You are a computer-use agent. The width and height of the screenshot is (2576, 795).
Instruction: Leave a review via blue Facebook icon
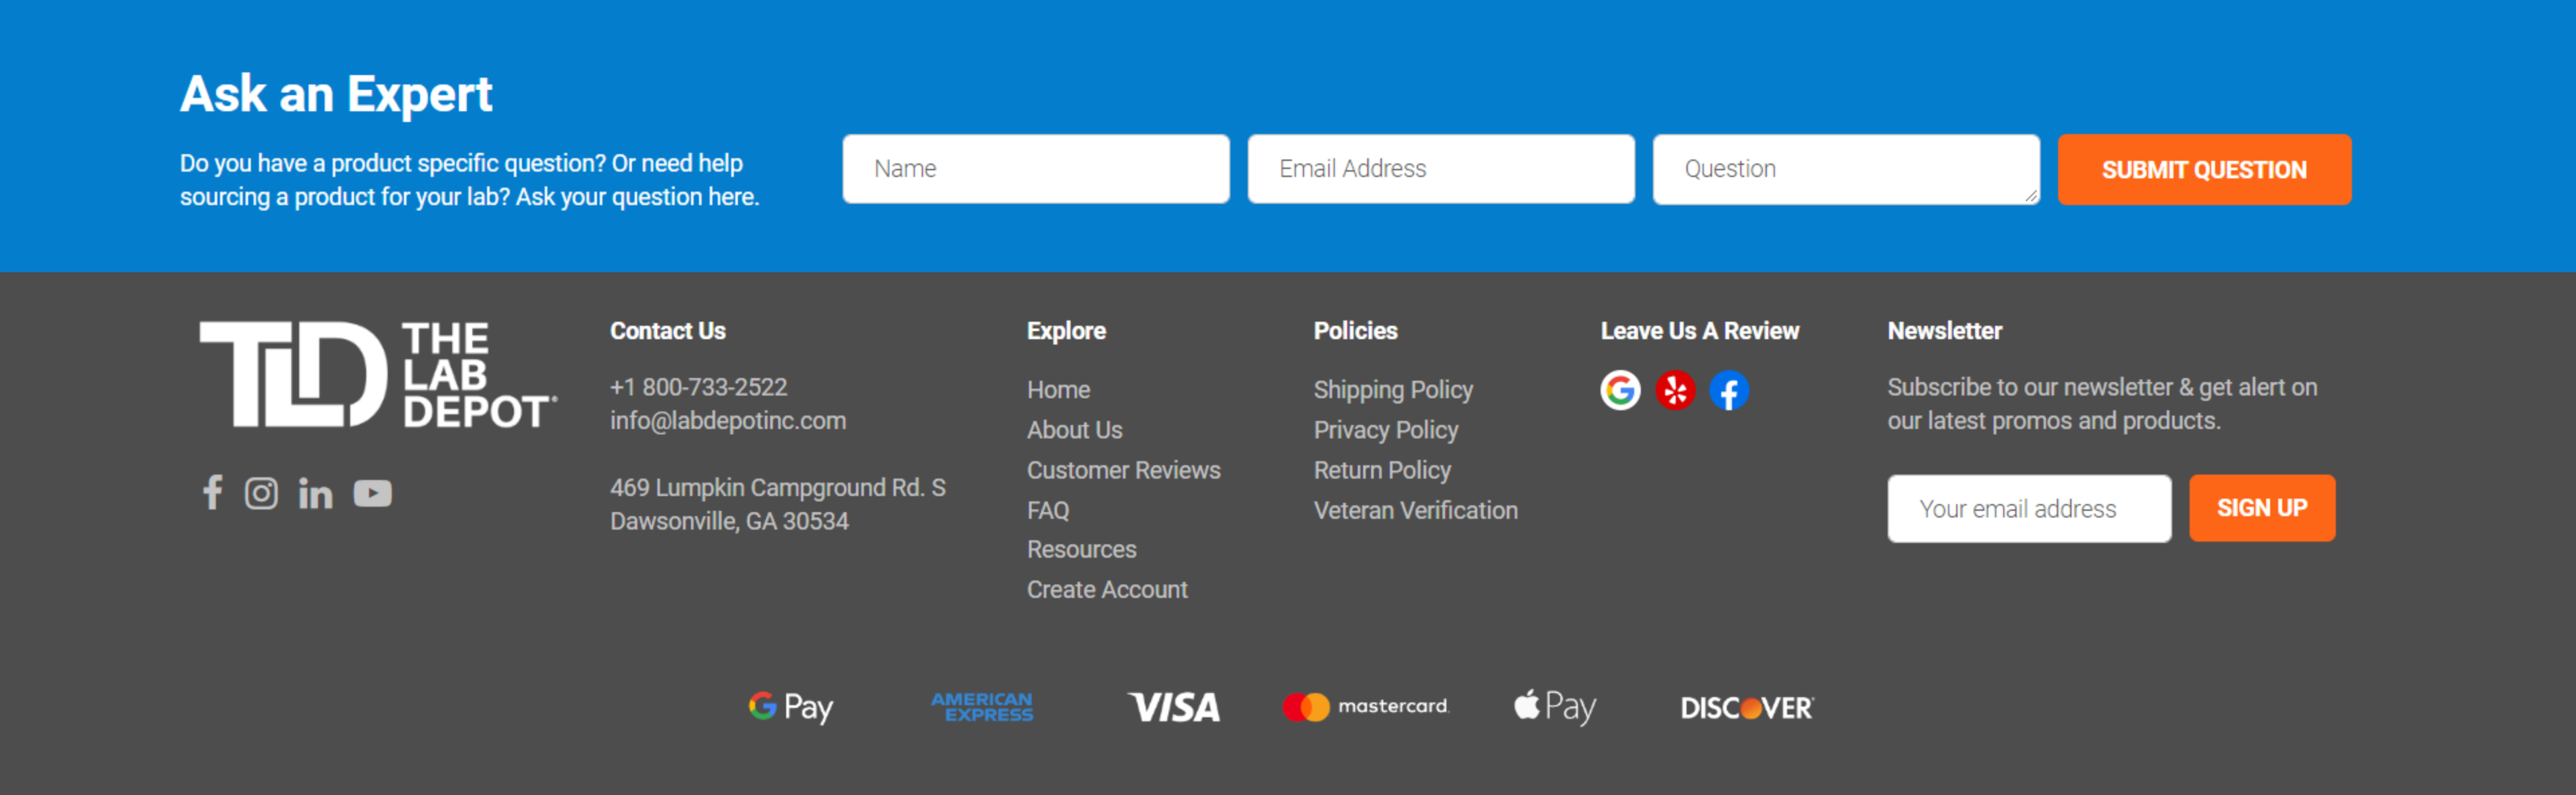coord(1729,389)
